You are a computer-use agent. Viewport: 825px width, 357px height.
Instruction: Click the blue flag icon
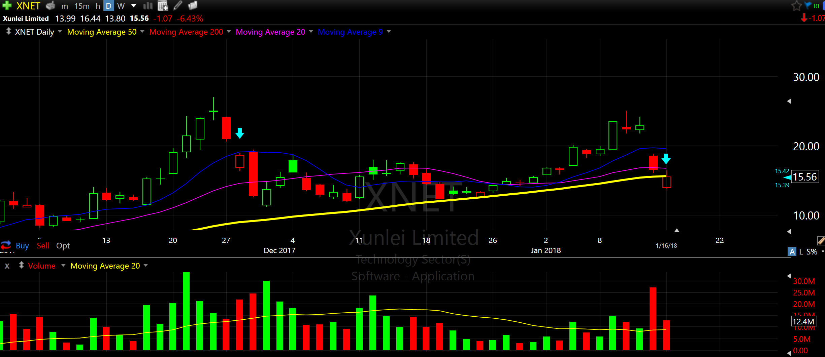[x=807, y=5]
